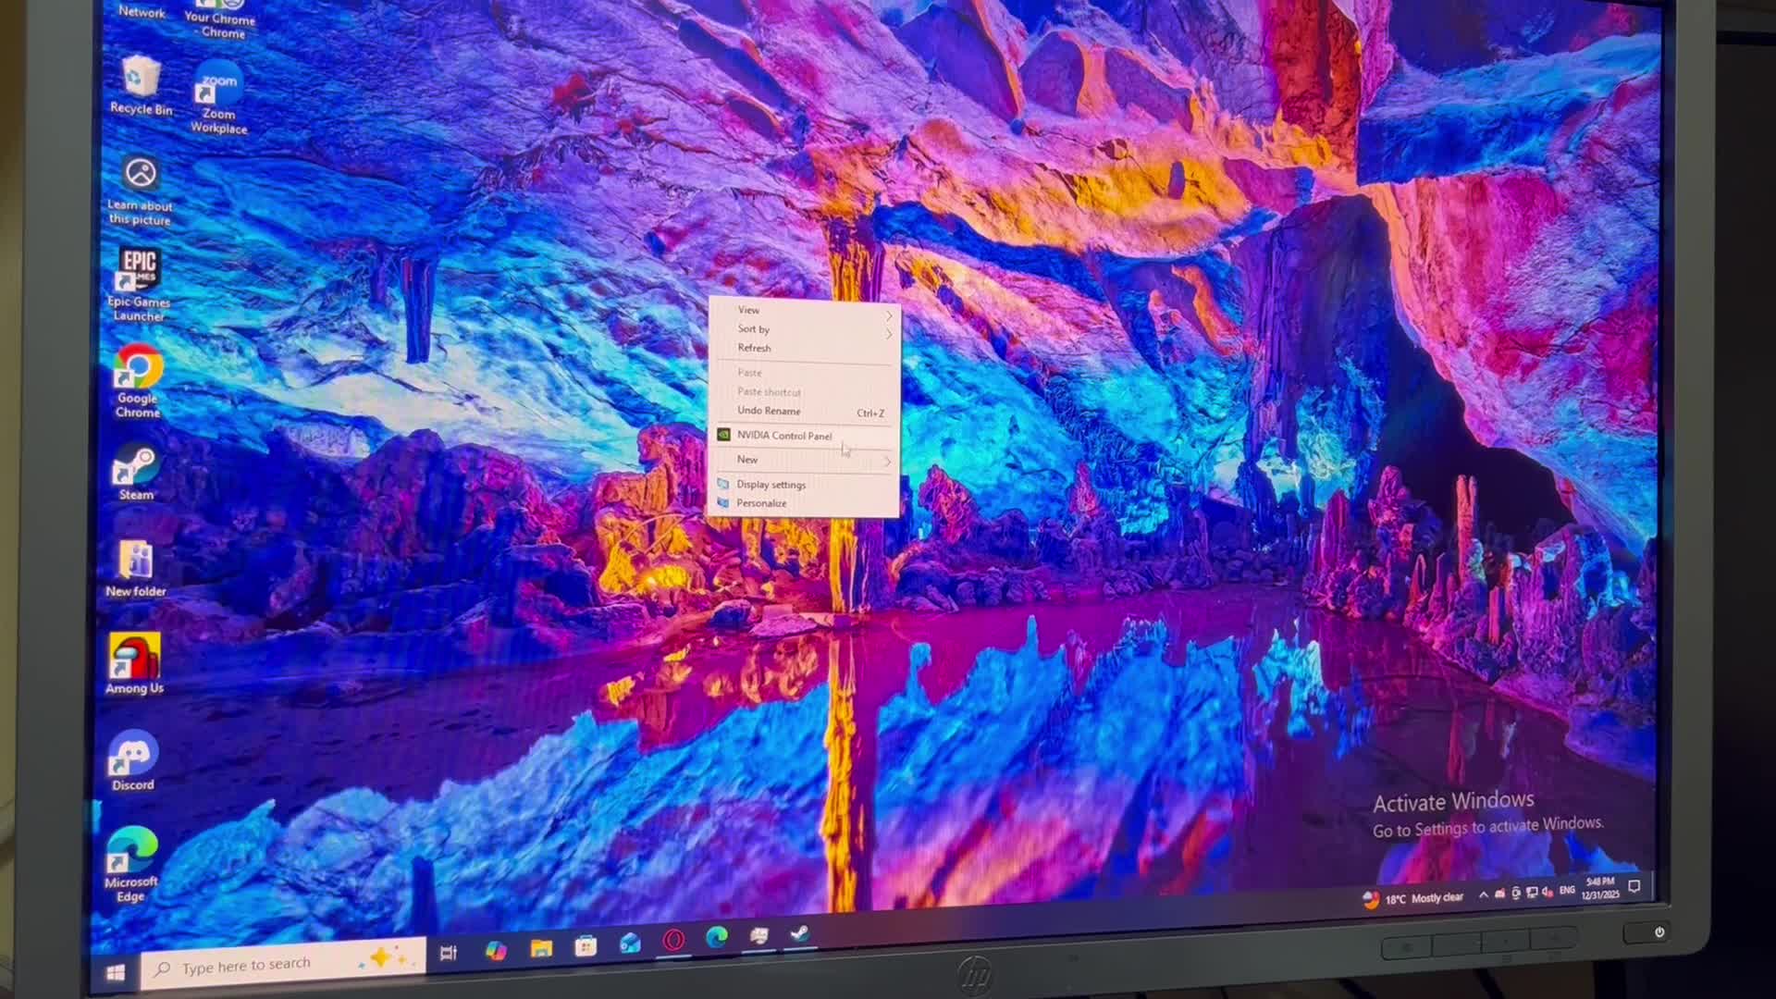
Task: Select the Steam desktop shortcut
Action: pyautogui.click(x=136, y=474)
